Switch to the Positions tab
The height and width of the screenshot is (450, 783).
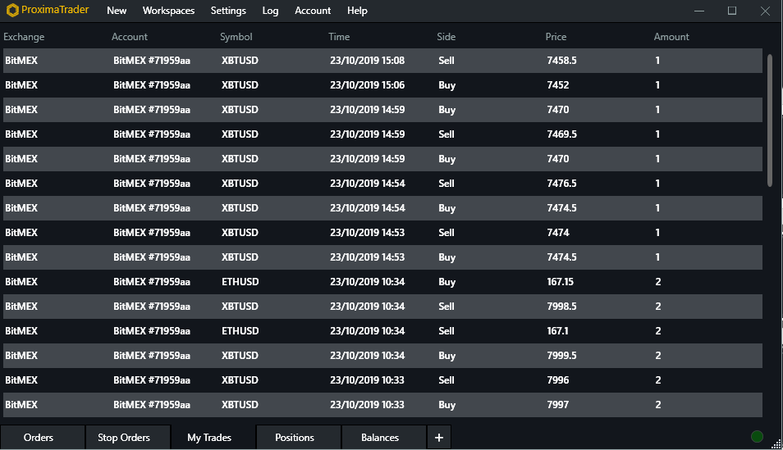[299, 438]
